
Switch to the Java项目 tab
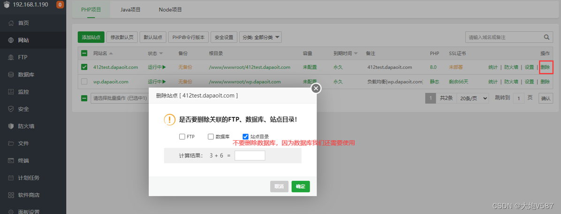[129, 9]
